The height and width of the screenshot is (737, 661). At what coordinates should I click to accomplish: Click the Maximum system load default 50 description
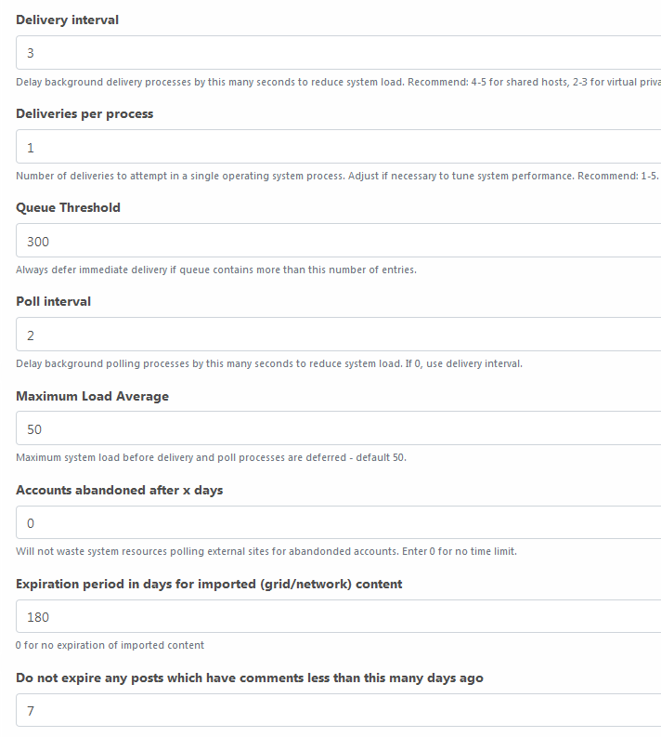tap(212, 458)
